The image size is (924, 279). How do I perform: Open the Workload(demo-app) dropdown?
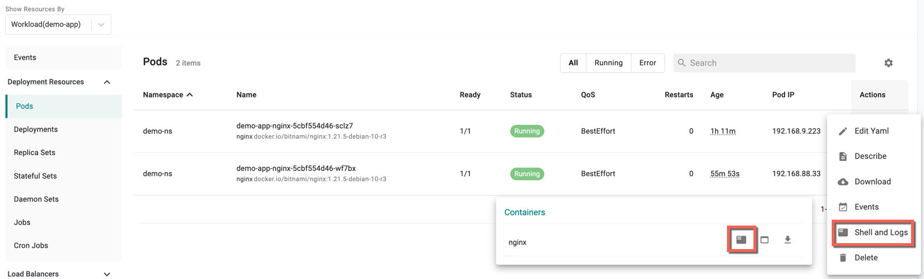click(58, 25)
